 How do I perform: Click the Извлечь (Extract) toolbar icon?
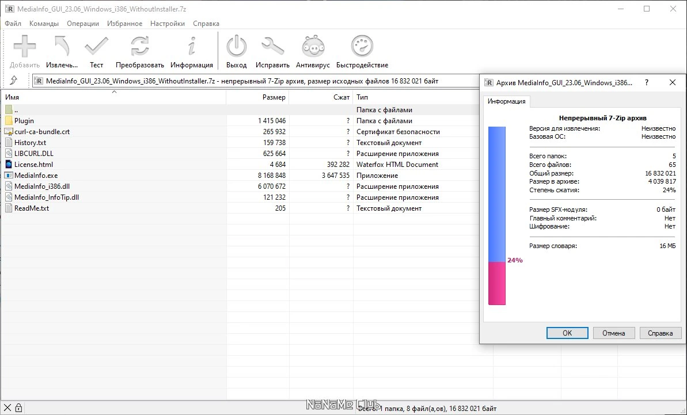coord(62,47)
